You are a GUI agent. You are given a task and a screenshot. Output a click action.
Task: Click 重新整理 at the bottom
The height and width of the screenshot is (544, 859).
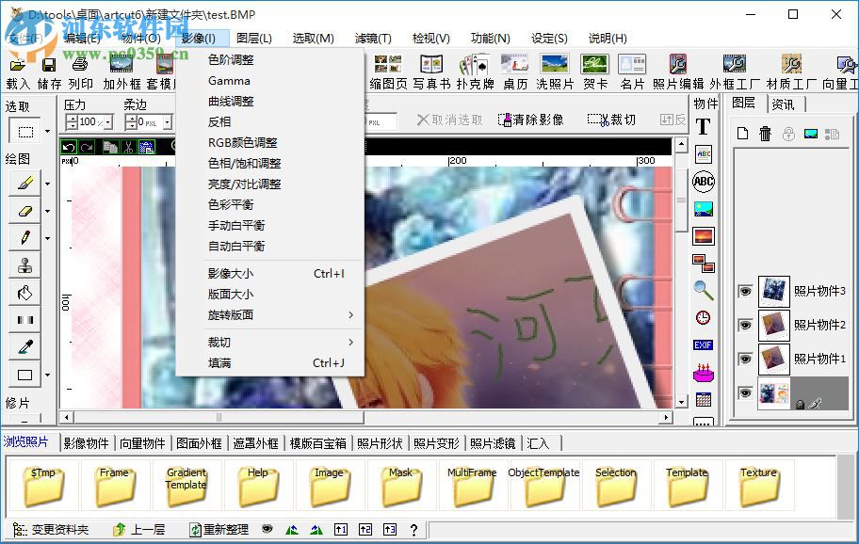point(219,529)
